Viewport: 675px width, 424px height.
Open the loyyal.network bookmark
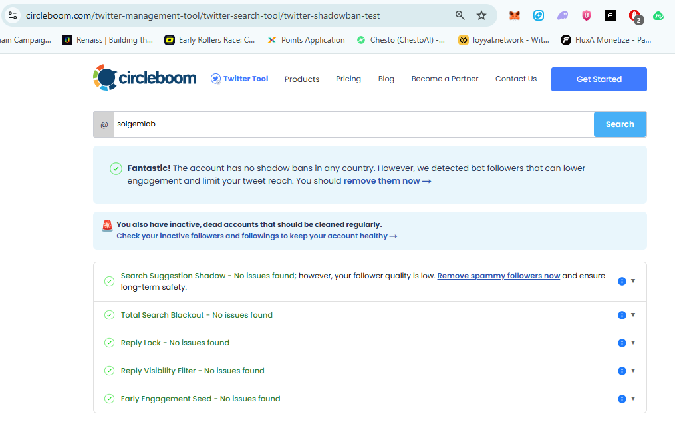click(x=503, y=40)
